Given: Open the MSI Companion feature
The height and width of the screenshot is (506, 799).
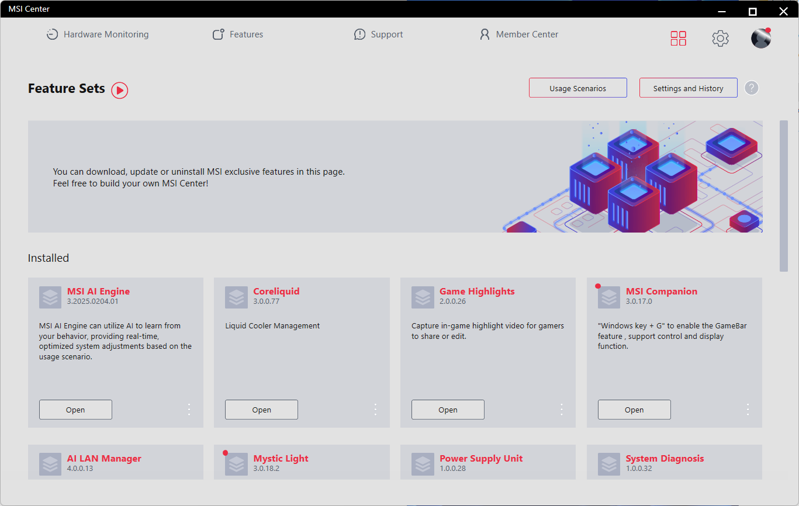Looking at the screenshot, I should pyautogui.click(x=634, y=410).
